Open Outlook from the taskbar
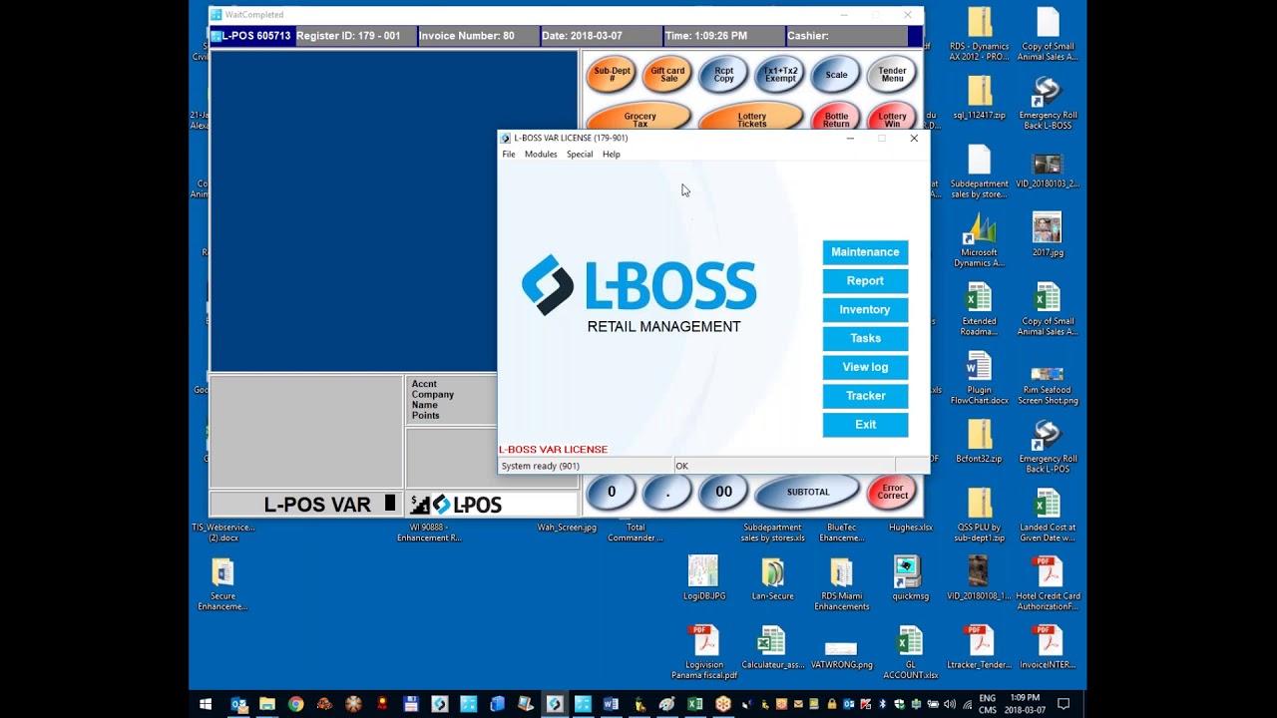 click(x=238, y=704)
